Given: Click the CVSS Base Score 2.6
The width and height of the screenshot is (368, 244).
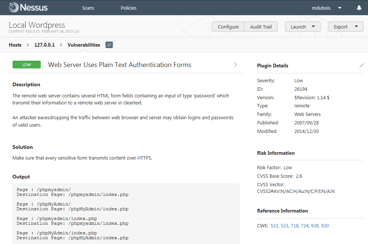Looking at the screenshot, I should [x=299, y=176].
